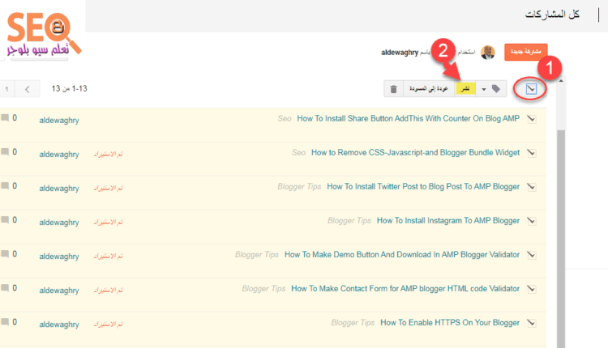Click comment icon on AddThis post row
The width and height of the screenshot is (608, 348).
(5, 117)
